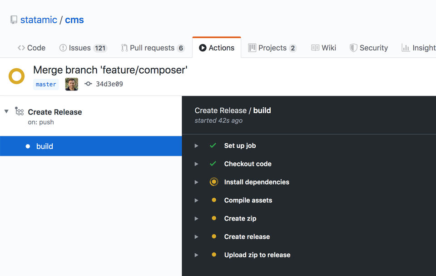Open the cms repository link
Viewport: 436px width, 276px height.
point(74,20)
